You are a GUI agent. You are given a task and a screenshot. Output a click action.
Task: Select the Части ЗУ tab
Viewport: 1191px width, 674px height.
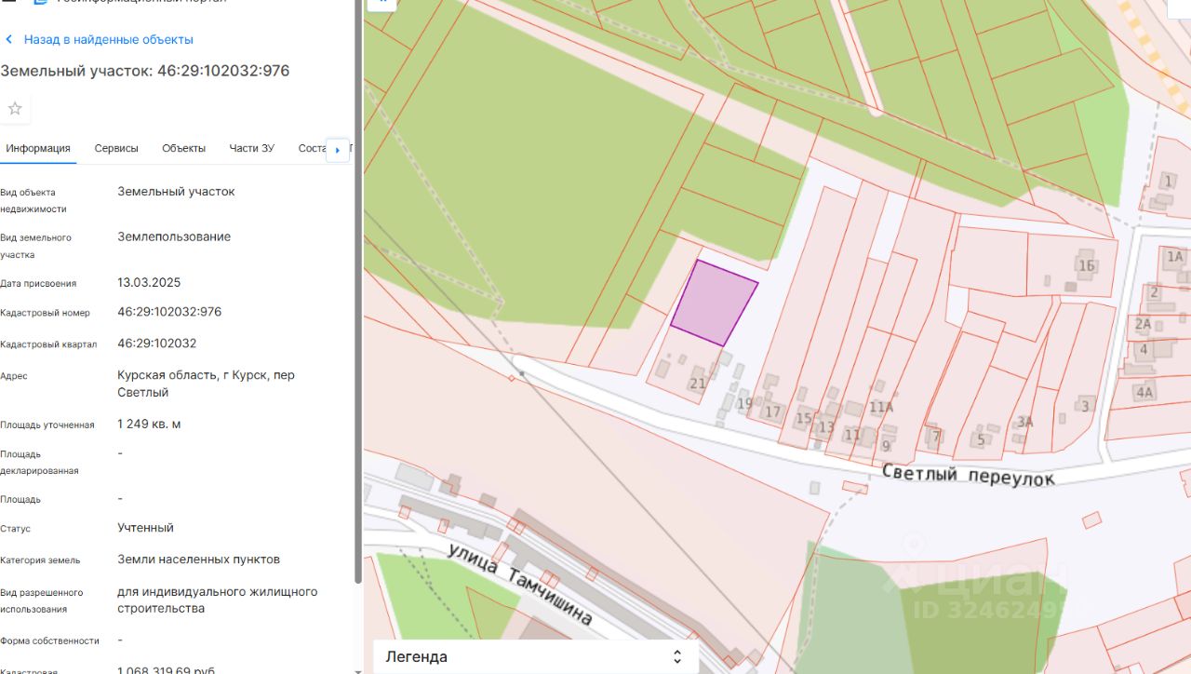[x=251, y=149]
